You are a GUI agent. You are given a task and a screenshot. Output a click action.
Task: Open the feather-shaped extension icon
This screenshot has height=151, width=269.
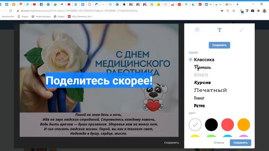pos(247,10)
